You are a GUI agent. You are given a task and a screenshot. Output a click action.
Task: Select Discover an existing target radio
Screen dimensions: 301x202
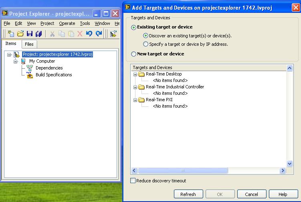pyautogui.click(x=146, y=36)
